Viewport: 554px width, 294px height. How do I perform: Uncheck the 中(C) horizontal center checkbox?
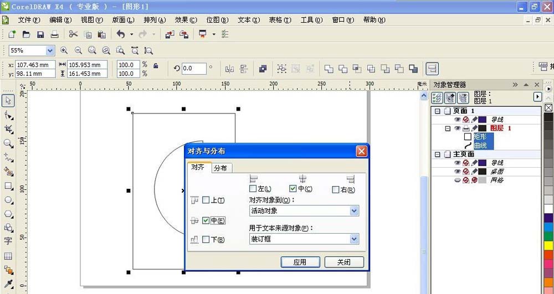point(293,188)
